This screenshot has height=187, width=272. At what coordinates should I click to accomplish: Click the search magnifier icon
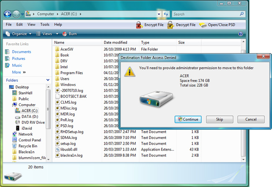point(241,14)
